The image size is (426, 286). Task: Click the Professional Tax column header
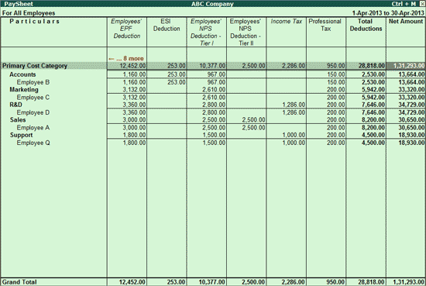(x=325, y=25)
